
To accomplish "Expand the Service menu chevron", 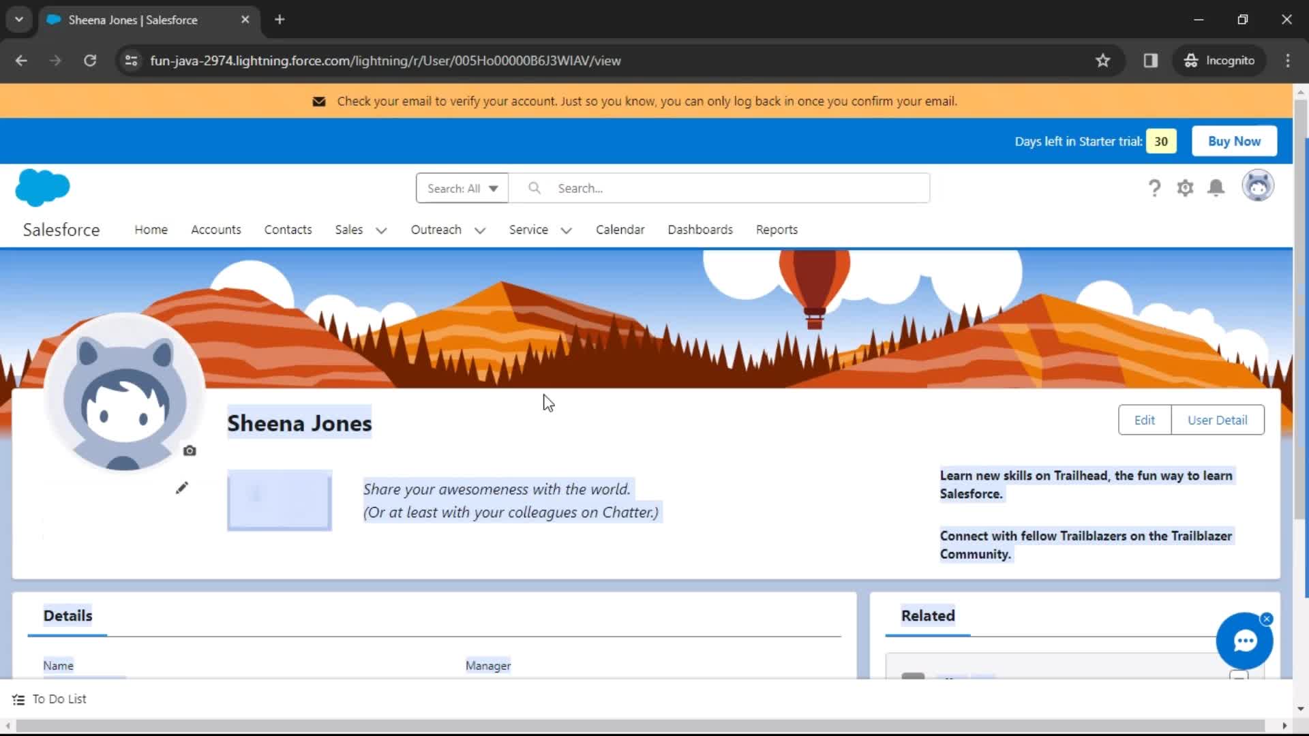I will click(x=566, y=230).
